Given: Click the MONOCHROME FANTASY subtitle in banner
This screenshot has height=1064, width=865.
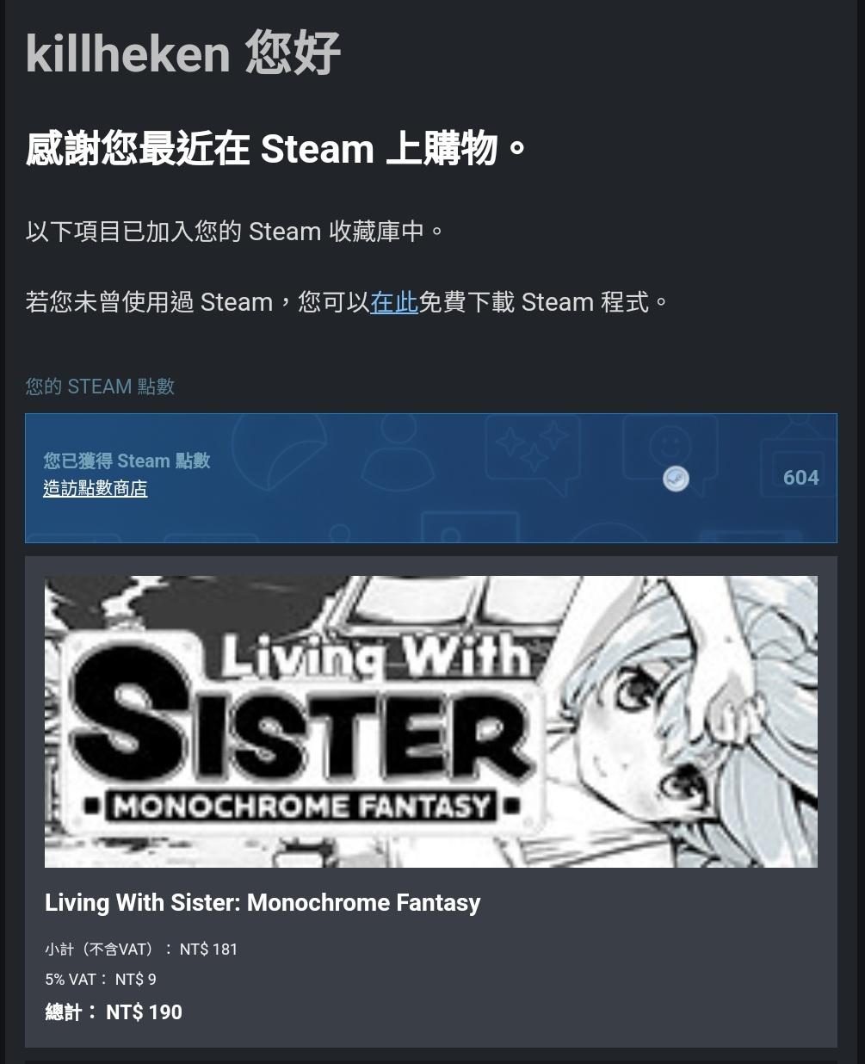Looking at the screenshot, I should click(303, 807).
